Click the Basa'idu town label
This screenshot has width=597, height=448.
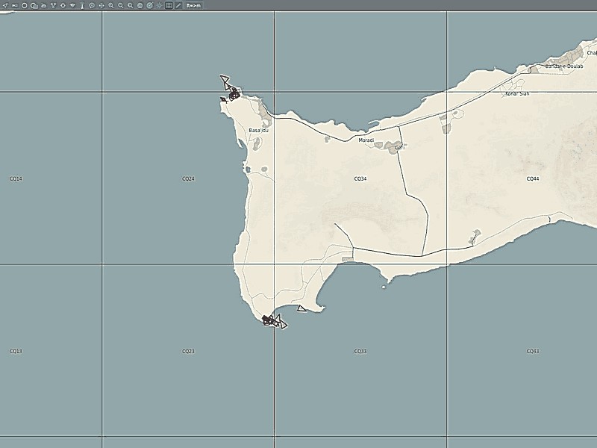coord(258,131)
